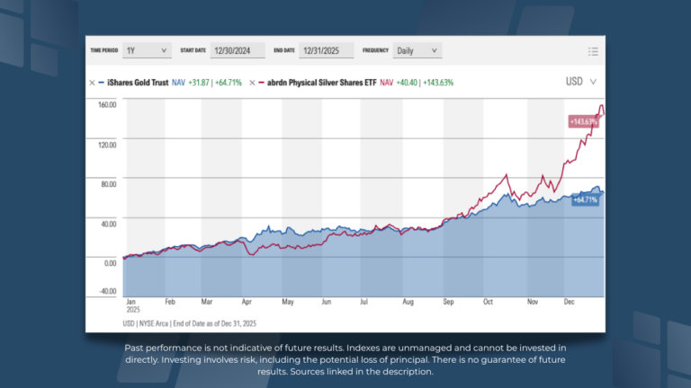
Task: Change currency using the USD dropdown
Action: coord(581,82)
